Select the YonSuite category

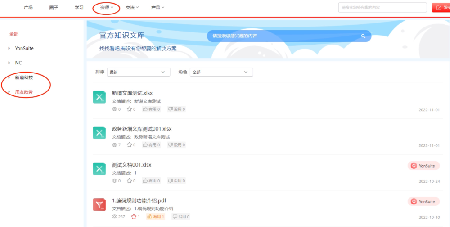(24, 48)
